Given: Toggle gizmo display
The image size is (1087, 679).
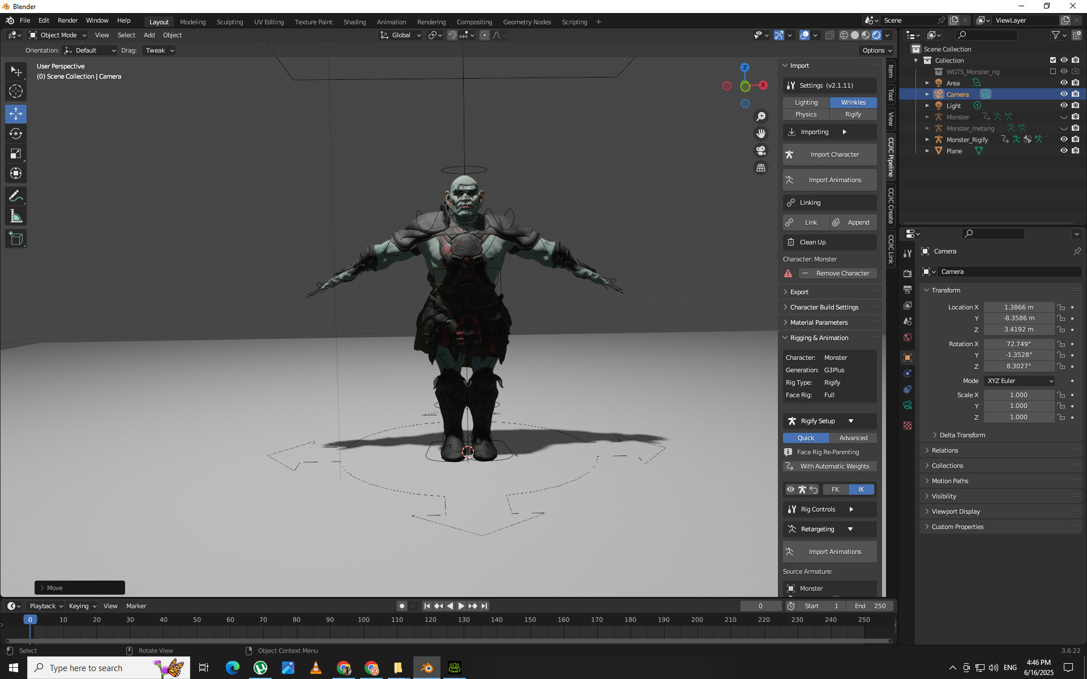Looking at the screenshot, I should [779, 35].
